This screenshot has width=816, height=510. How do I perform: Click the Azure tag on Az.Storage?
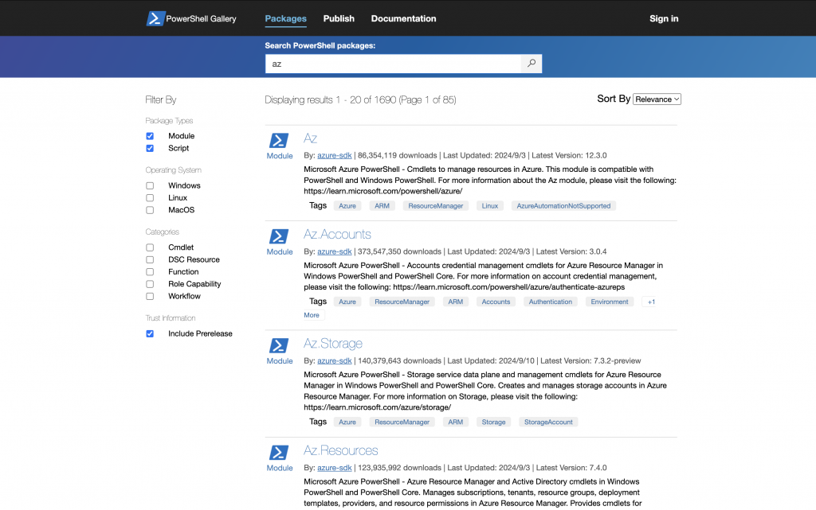pos(347,422)
